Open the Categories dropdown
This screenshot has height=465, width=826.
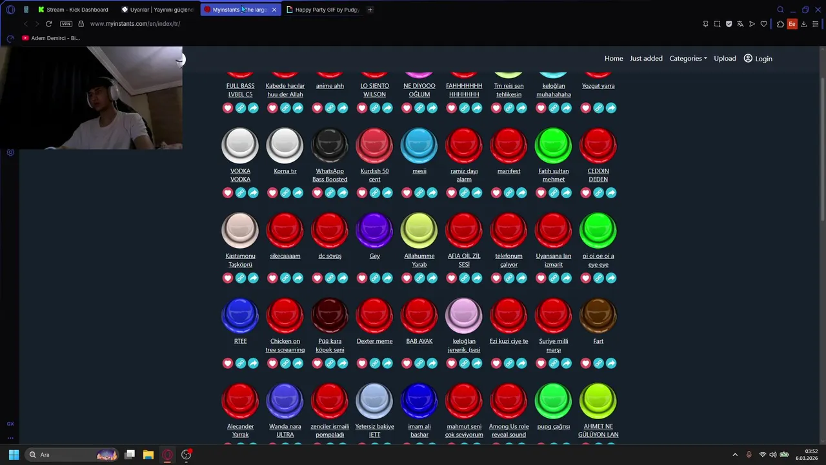(x=688, y=58)
